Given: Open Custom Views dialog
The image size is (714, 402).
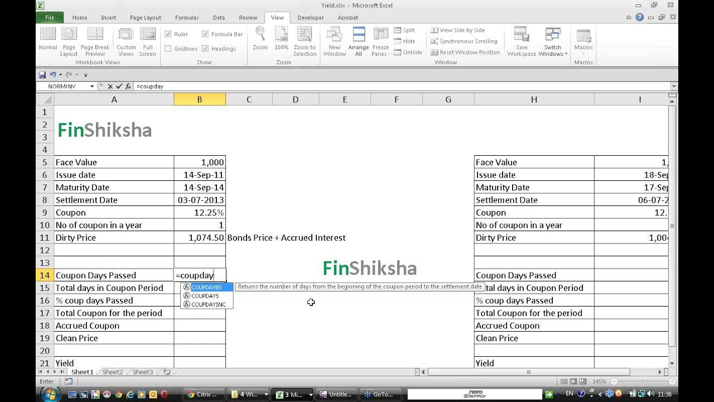Looking at the screenshot, I should click(x=126, y=40).
